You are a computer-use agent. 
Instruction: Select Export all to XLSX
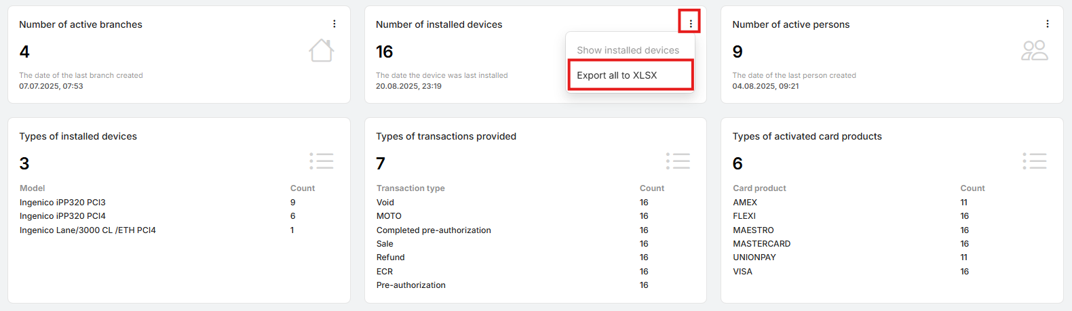tap(617, 75)
